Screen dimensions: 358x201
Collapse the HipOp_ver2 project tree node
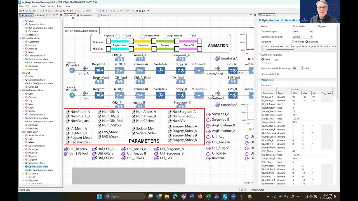(20, 132)
